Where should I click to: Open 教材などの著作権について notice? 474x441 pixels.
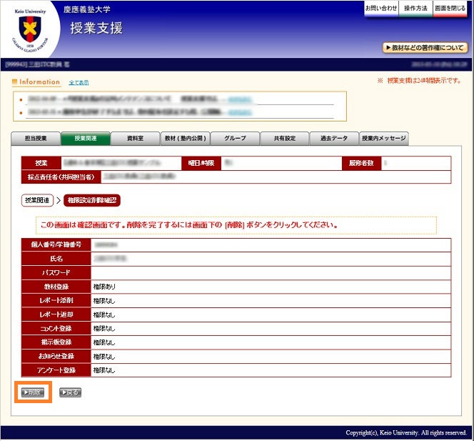point(425,48)
